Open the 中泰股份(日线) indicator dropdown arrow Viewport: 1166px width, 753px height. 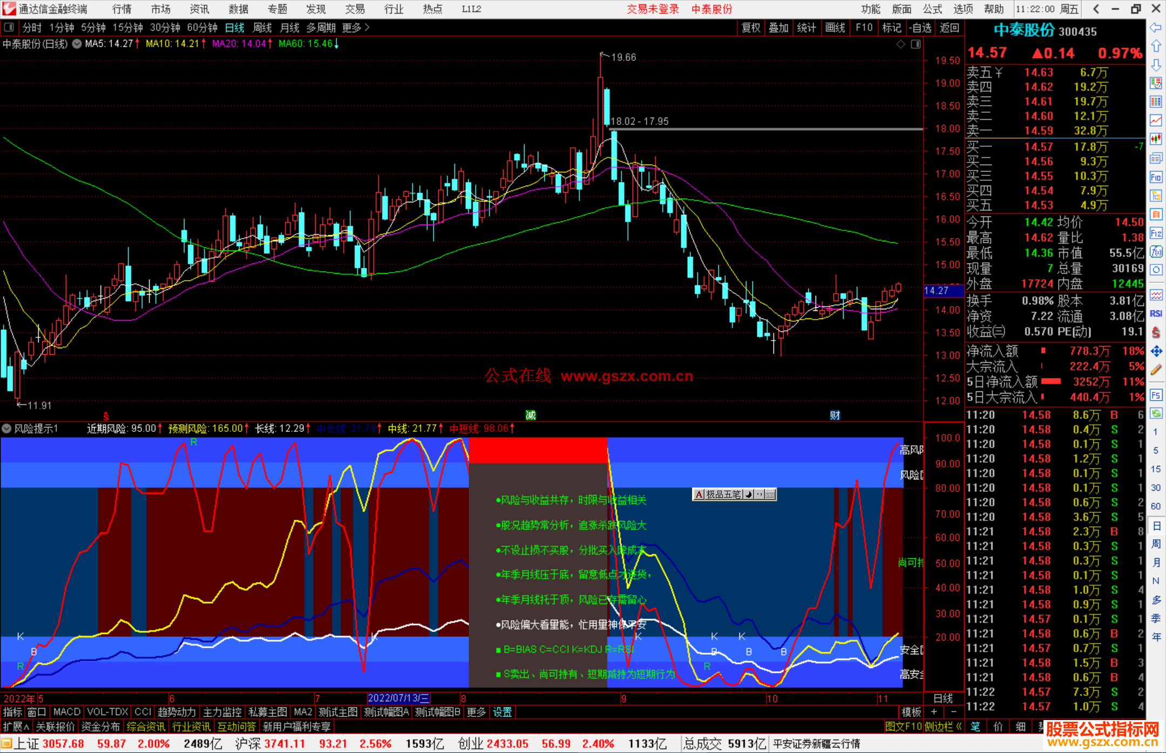pos(77,44)
